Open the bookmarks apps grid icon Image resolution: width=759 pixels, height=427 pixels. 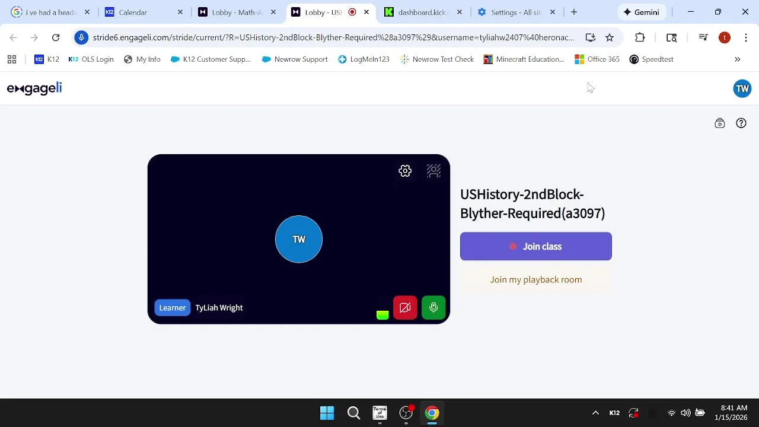12,59
